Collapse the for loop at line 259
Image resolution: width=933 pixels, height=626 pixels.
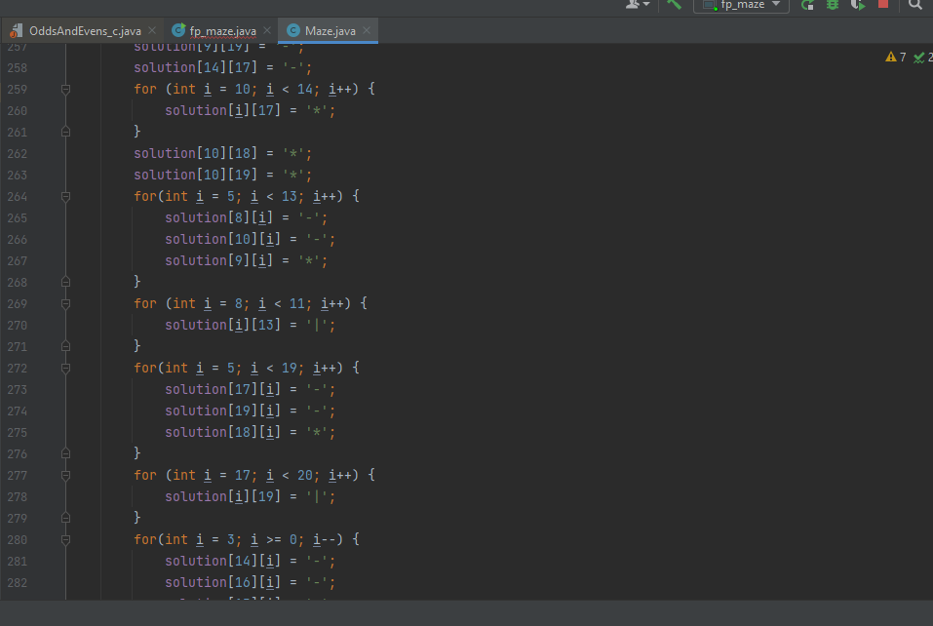coord(65,89)
